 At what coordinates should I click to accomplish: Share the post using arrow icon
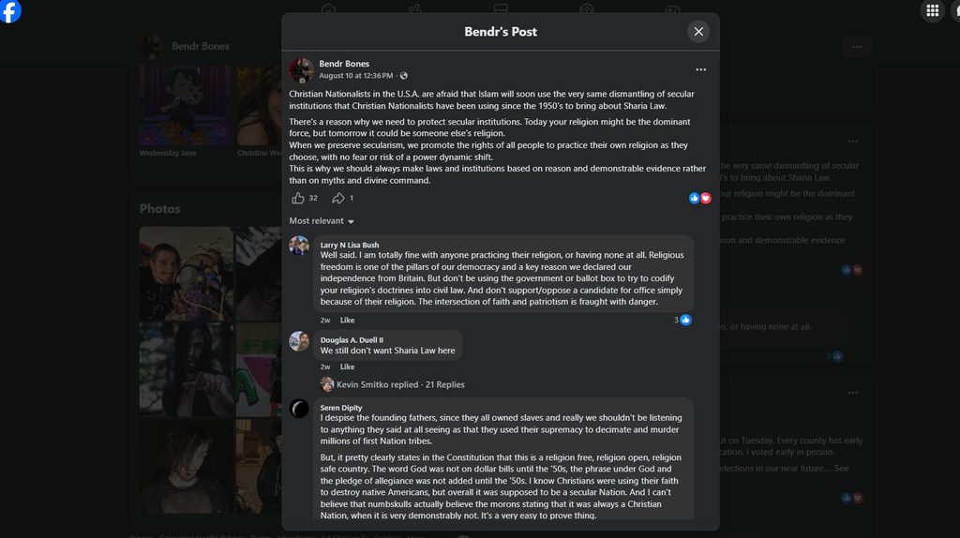337,198
